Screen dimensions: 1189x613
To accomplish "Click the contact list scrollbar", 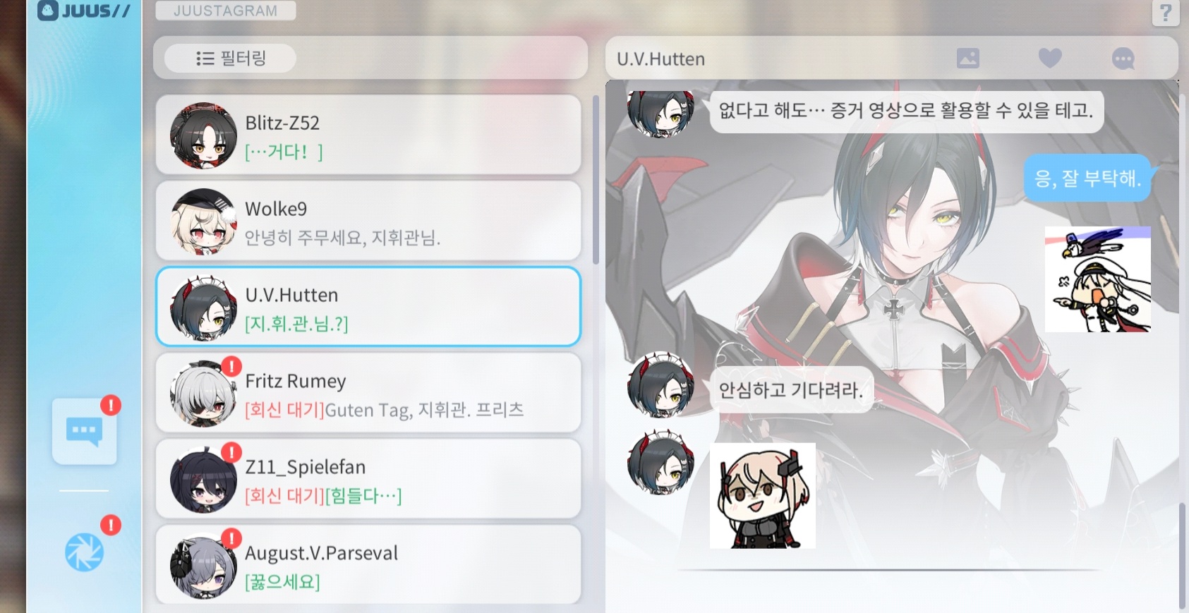I will [x=596, y=181].
